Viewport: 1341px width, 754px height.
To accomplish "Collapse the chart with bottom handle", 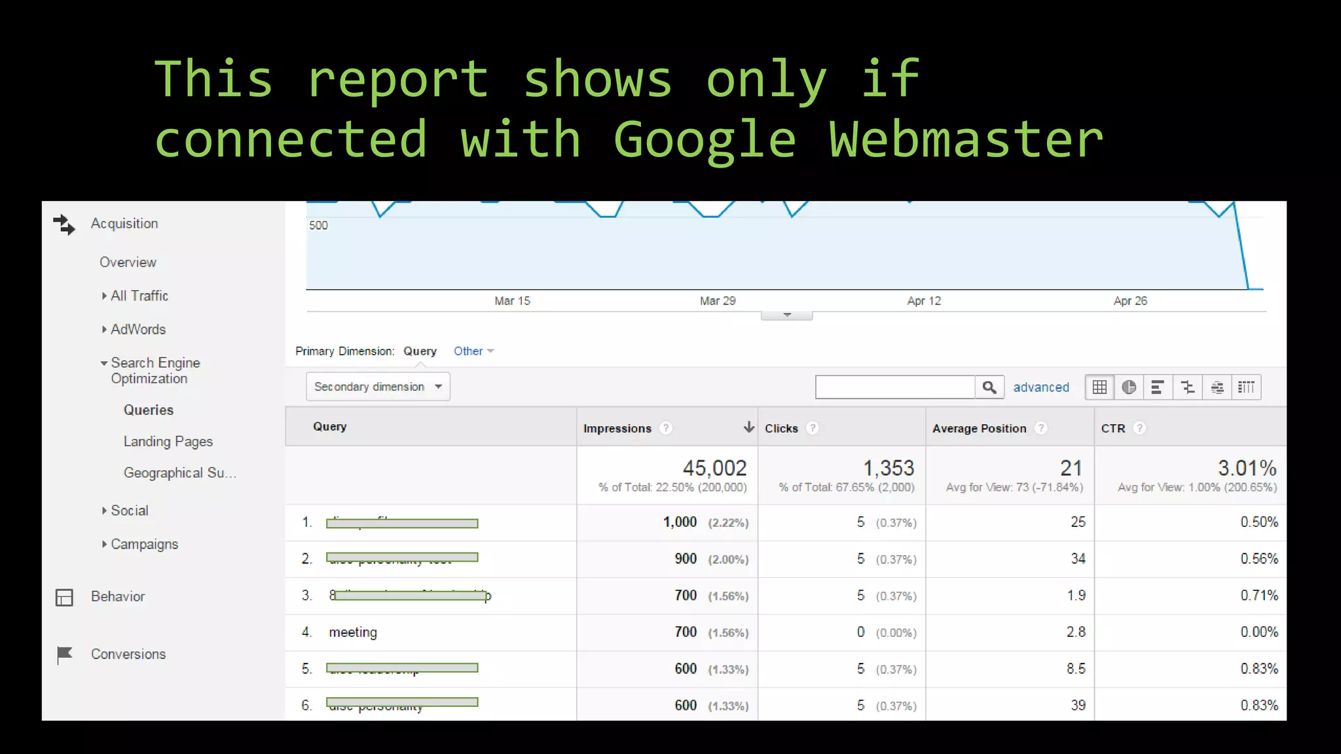I will pyautogui.click(x=787, y=315).
